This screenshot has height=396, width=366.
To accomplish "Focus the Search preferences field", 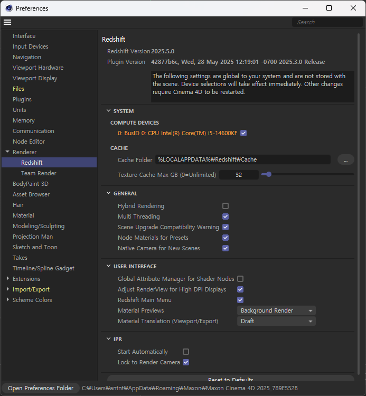I will 327,22.
